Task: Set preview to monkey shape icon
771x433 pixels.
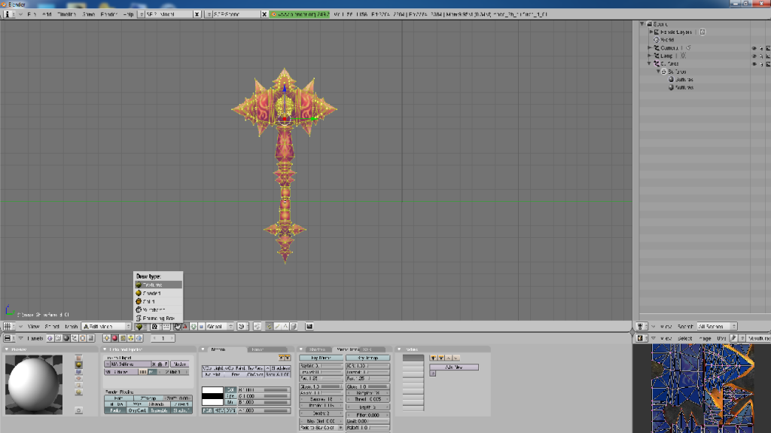Action: 78,378
